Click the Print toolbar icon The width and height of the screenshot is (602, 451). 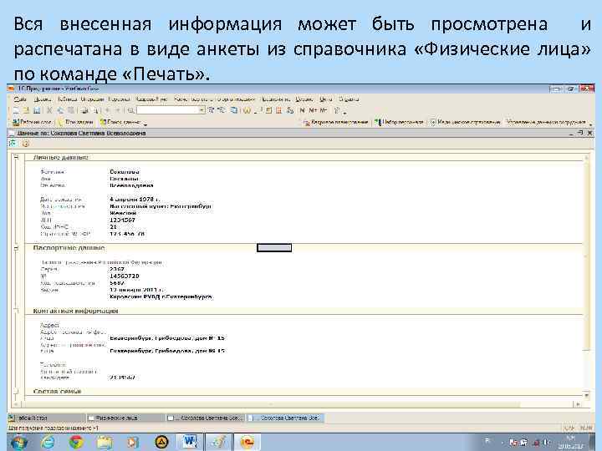[84, 110]
